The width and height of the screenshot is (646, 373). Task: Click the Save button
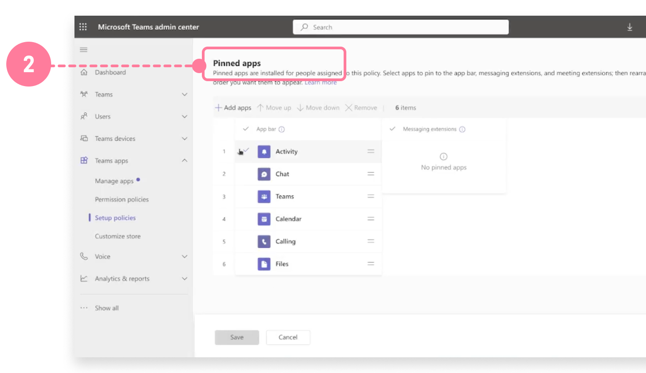click(237, 338)
